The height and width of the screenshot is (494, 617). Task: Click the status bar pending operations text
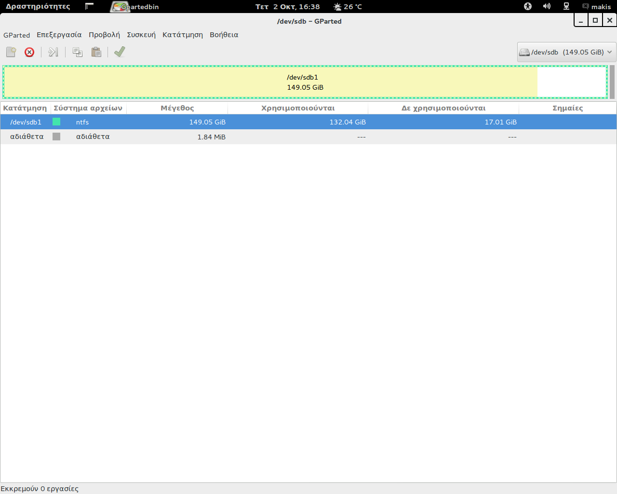click(x=40, y=489)
